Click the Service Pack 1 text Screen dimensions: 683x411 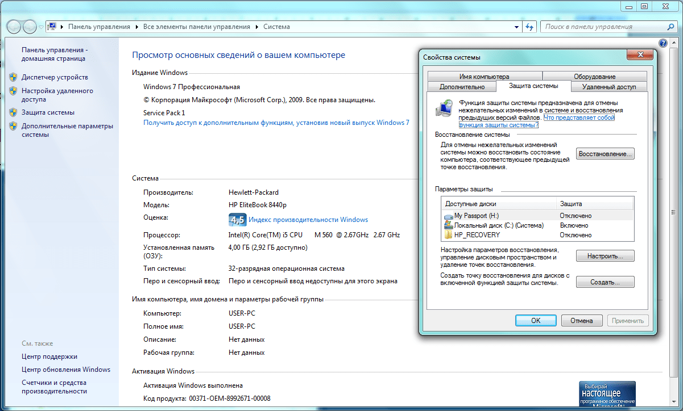pos(164,113)
